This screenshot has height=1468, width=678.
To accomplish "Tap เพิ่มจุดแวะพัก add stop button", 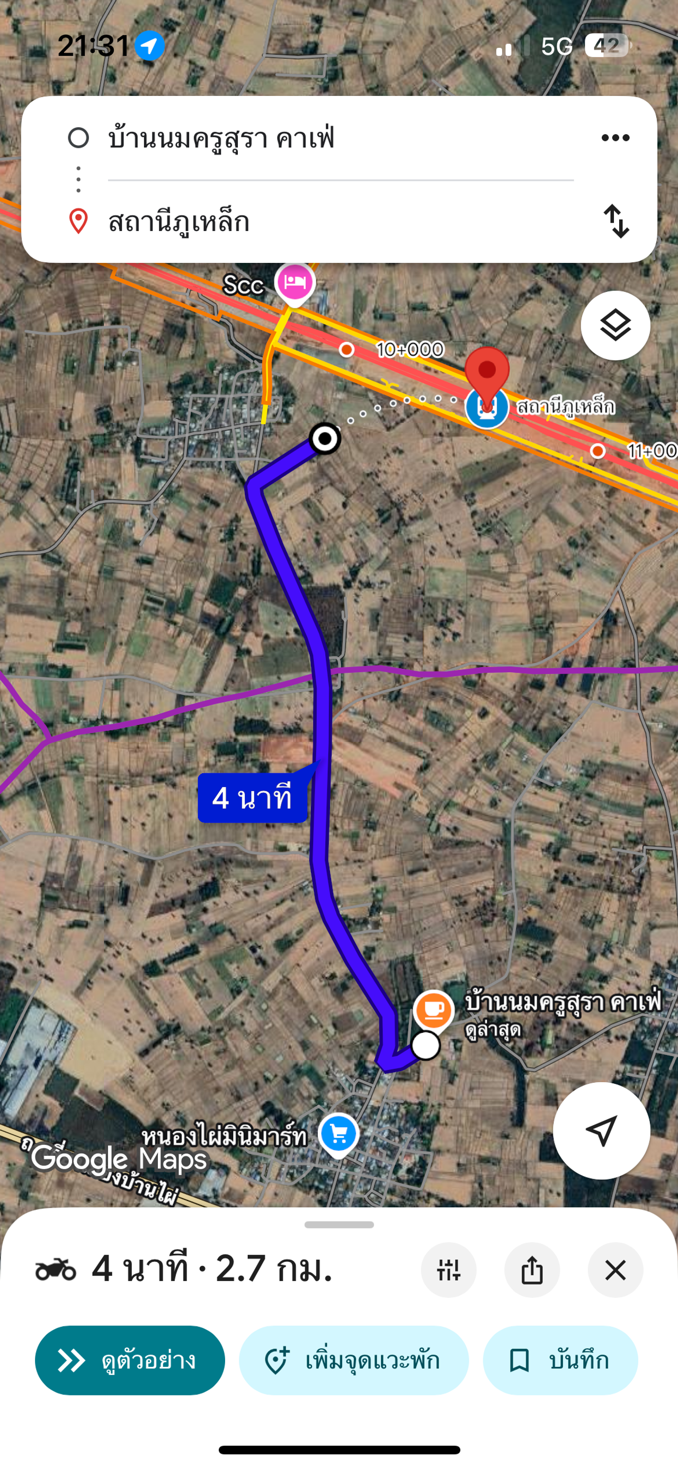I will pos(354,1360).
